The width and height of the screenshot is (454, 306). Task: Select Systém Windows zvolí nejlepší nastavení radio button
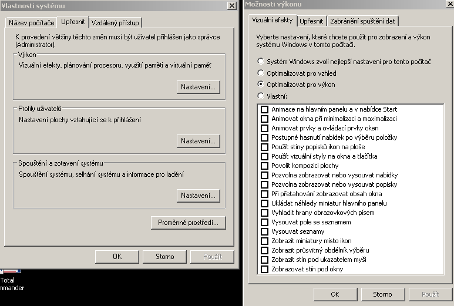[x=261, y=61]
